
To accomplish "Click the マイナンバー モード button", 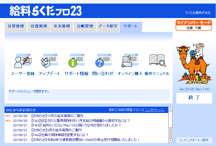I will click(x=194, y=25).
